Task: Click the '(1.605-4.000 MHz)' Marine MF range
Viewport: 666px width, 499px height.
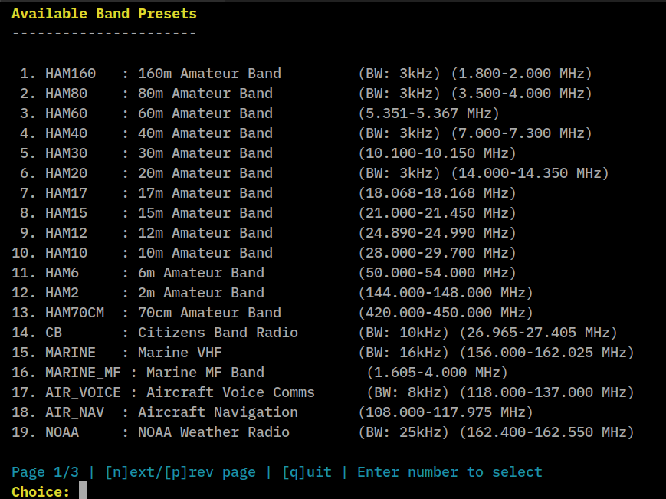Action: [x=438, y=373]
